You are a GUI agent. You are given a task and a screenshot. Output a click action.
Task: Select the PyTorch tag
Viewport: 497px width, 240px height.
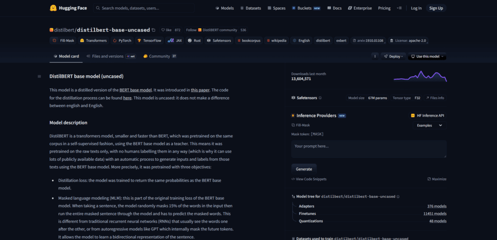click(x=122, y=41)
